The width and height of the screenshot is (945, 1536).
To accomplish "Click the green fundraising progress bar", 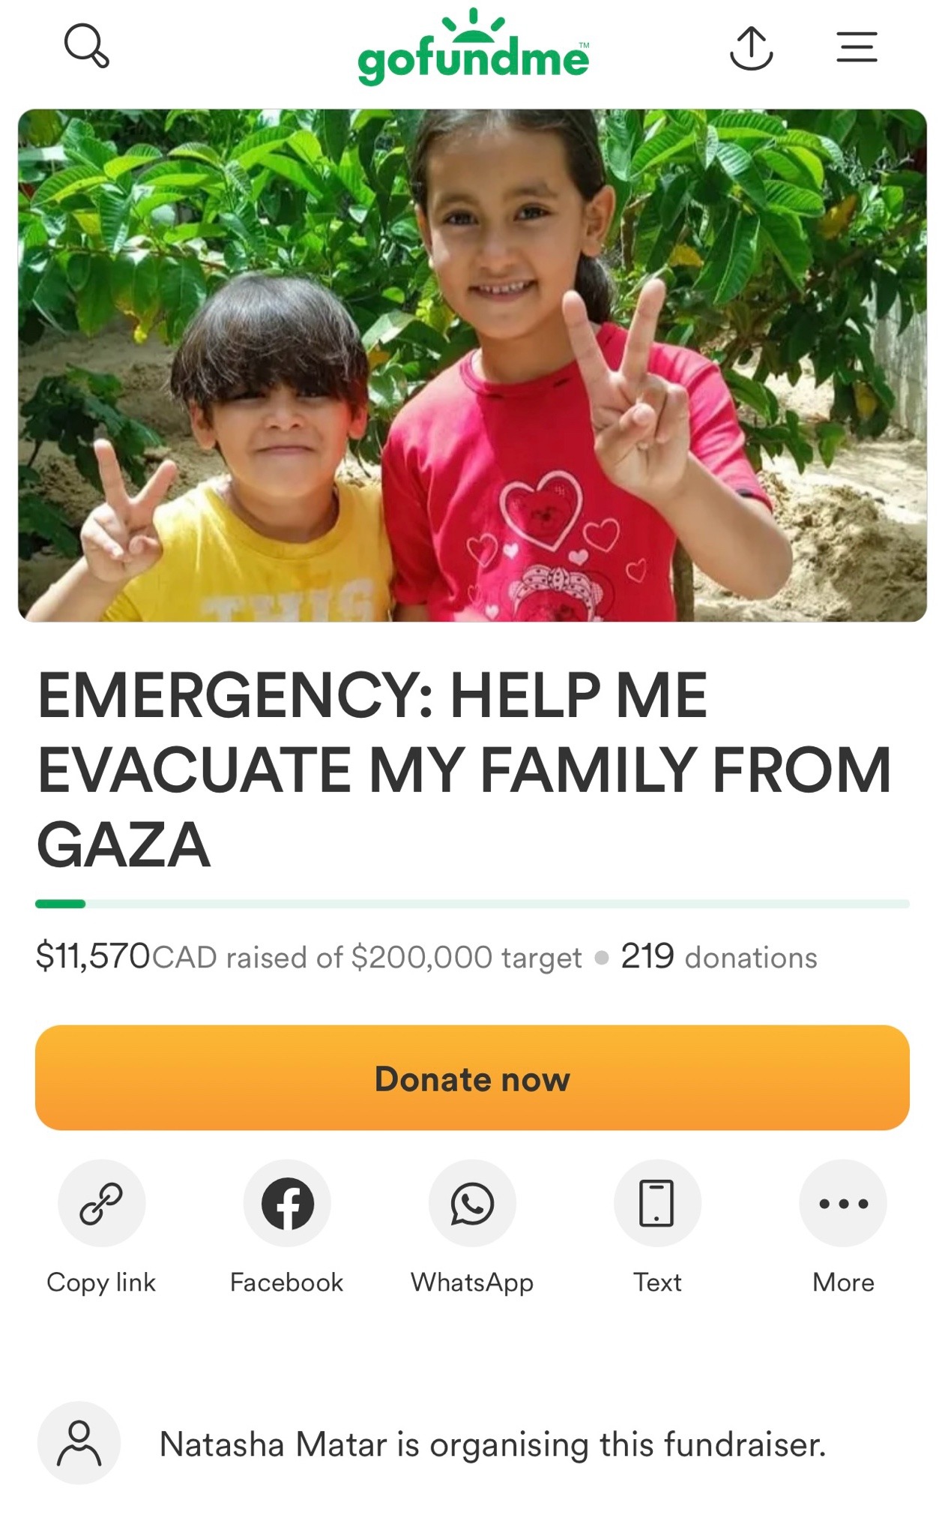I will (472, 904).
